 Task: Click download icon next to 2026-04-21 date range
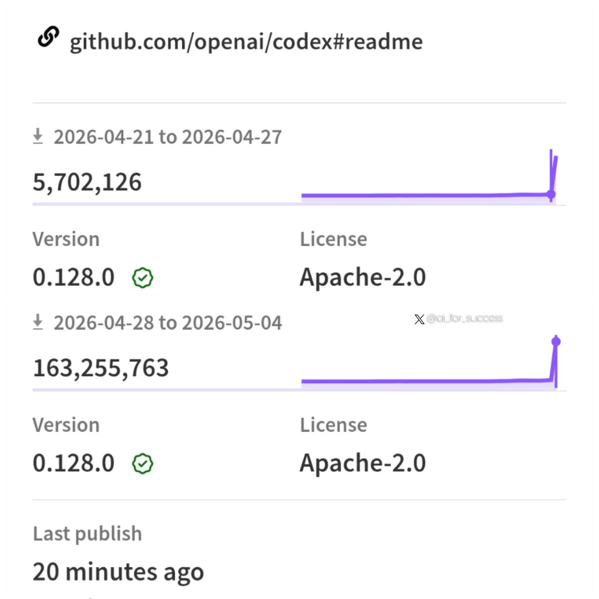[37, 136]
